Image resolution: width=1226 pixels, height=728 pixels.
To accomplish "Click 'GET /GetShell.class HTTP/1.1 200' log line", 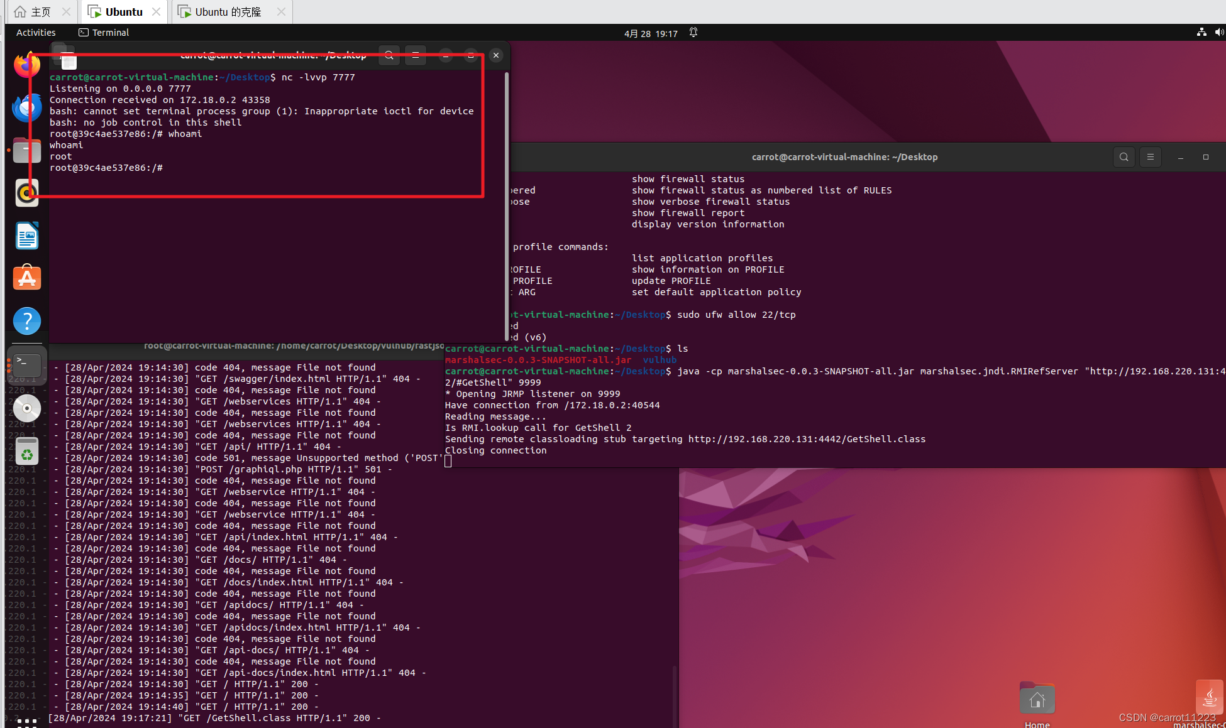I will click(214, 718).
